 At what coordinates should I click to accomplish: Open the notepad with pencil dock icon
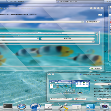coord(49,106)
